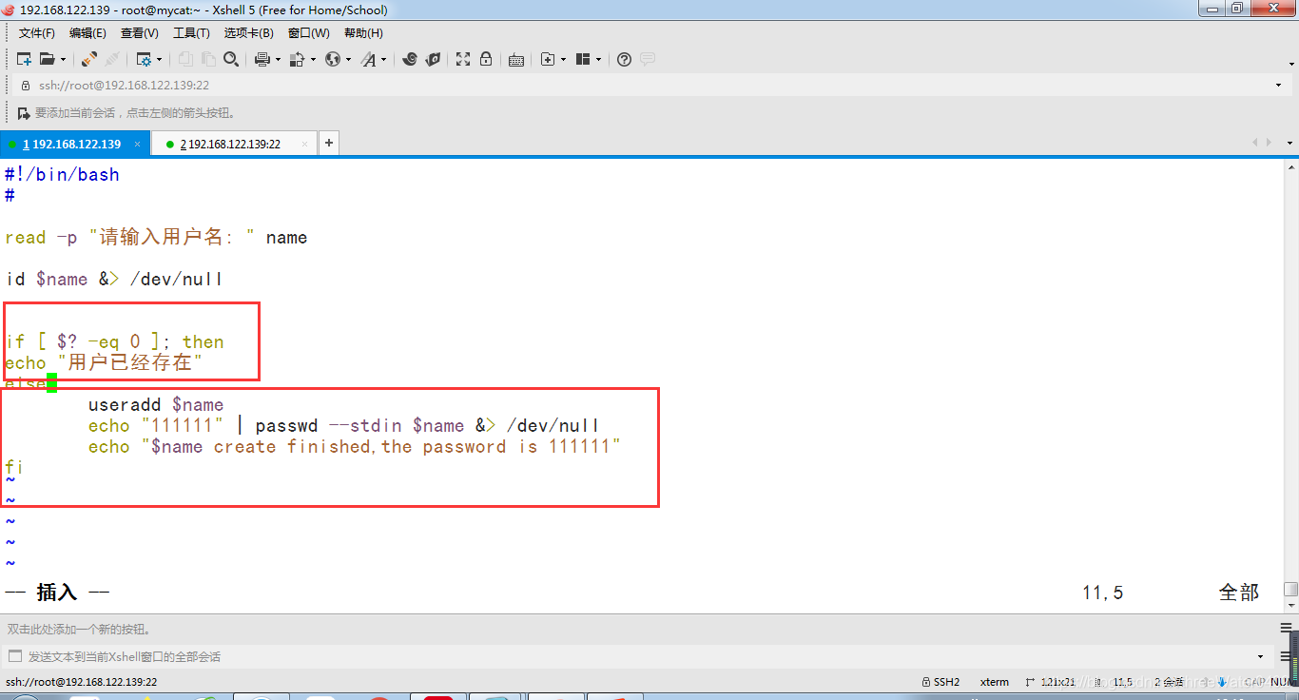Viewport: 1299px width, 700px height.
Task: Click the plus button to add tab
Action: (328, 144)
